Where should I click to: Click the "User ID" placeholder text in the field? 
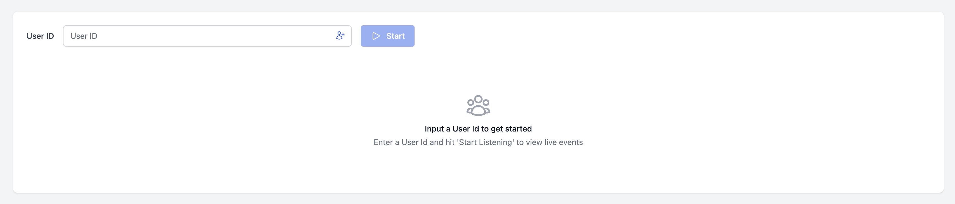[x=84, y=36]
